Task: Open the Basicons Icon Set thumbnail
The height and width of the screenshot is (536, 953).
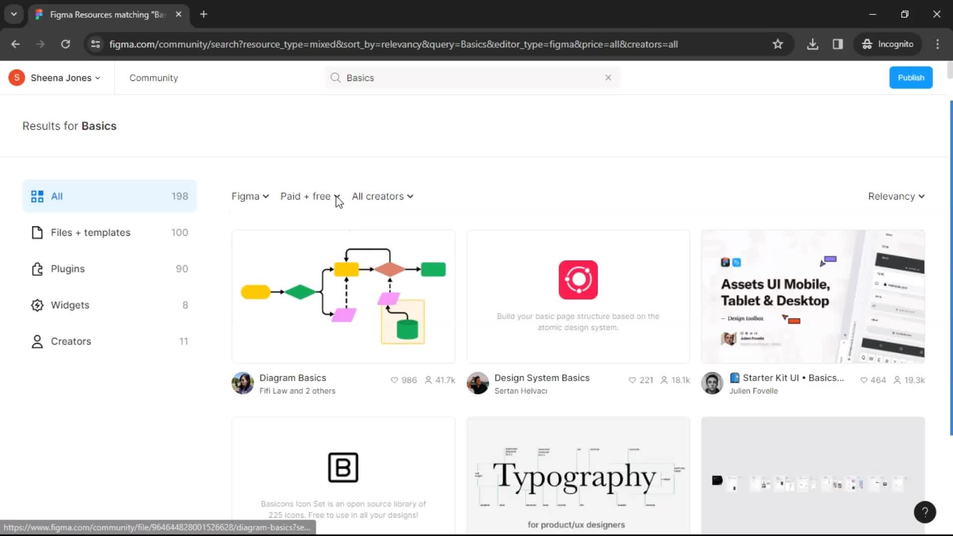Action: coord(343,475)
